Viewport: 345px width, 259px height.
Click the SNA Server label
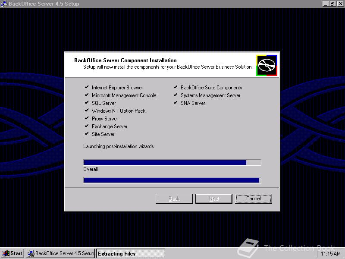point(193,103)
